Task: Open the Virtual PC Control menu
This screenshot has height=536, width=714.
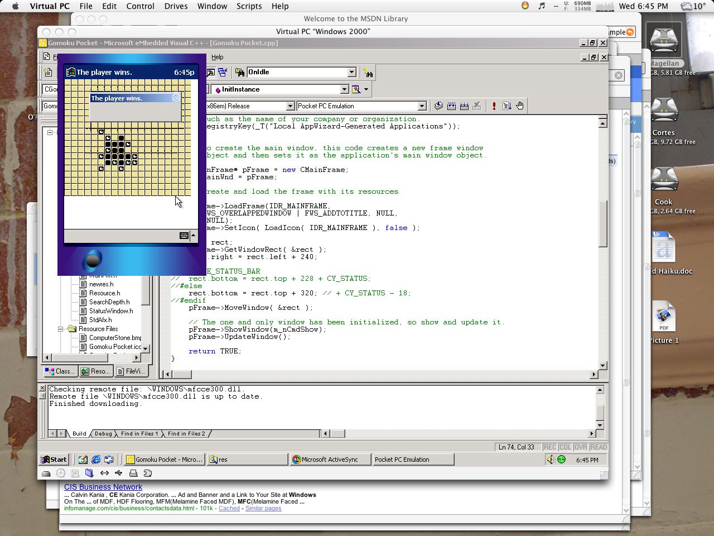Action: pos(140,6)
